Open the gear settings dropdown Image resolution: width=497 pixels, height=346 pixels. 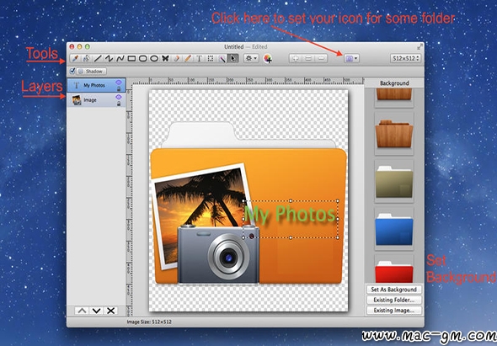[x=251, y=58]
